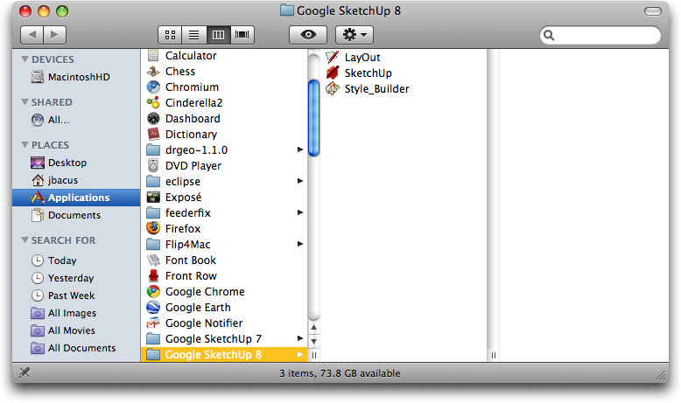Screen dimensions: 681x403
Task: Click the Google Earth icon
Action: 153,307
